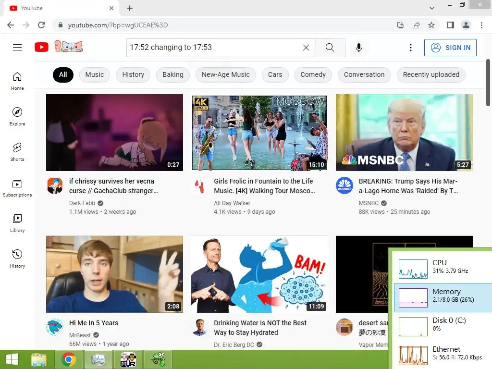Open 'BREAKING: Trump Says' video title
The image size is (492, 369).
(x=408, y=186)
